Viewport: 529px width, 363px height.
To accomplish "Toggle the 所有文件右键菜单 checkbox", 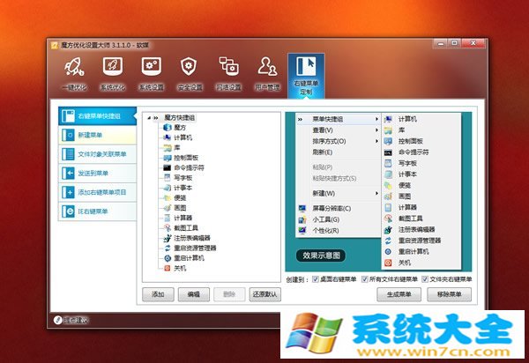I will click(364, 279).
